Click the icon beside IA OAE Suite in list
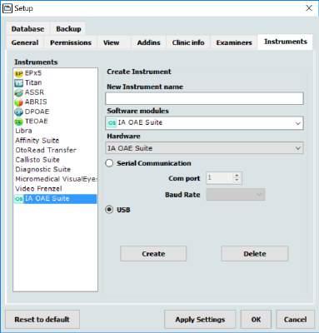Viewport: 319px width, 333px height. 18,199
